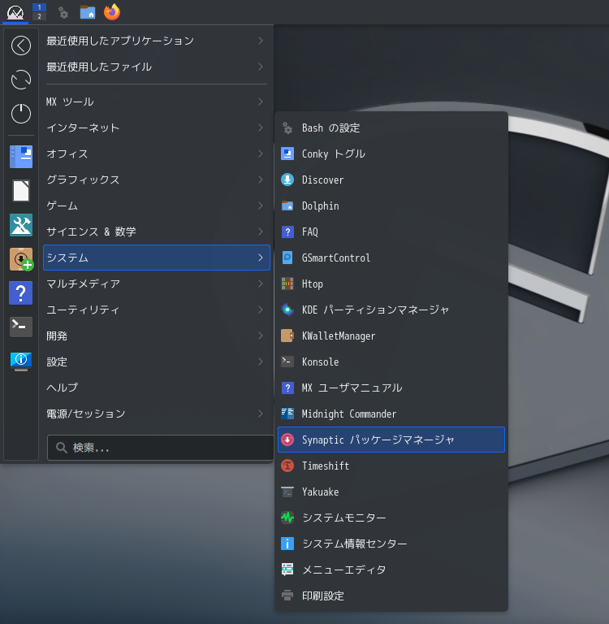The width and height of the screenshot is (609, 624).
Task: Click the Dolphin folder icon
Action: point(287,206)
